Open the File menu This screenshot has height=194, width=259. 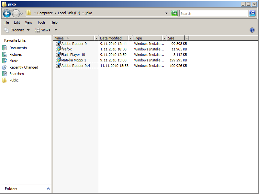(x=6, y=22)
